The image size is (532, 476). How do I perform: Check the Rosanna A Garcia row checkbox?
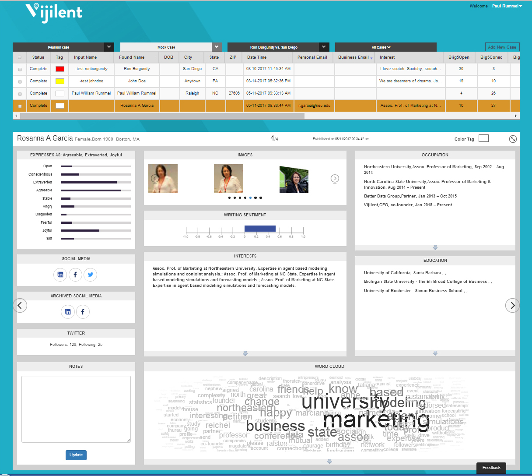(20, 106)
